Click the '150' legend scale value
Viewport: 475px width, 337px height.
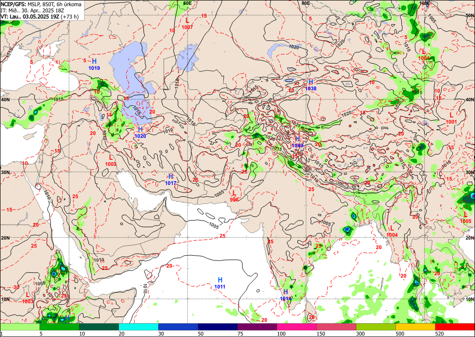click(321, 334)
